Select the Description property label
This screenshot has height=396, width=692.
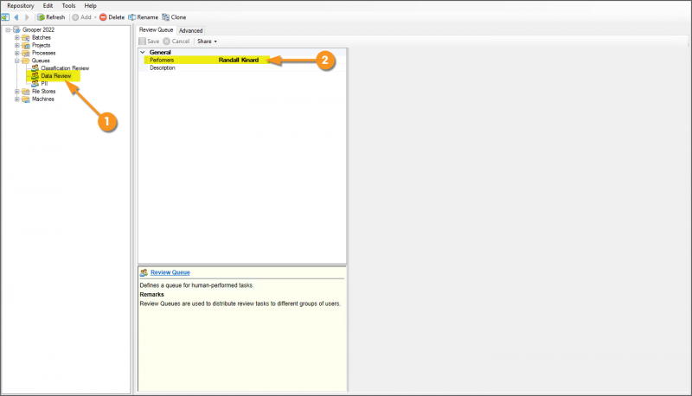coord(163,68)
